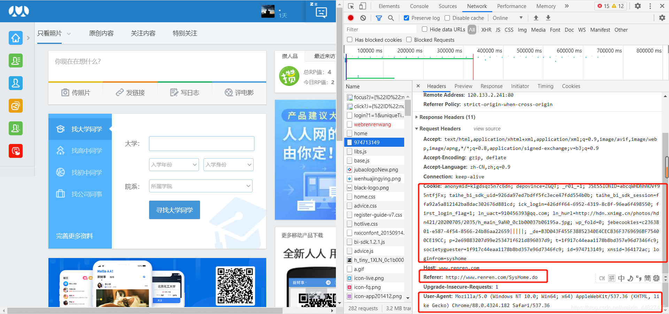669x314 pixels.
Task: Switch to DevTools Elements tab
Action: [389, 6]
